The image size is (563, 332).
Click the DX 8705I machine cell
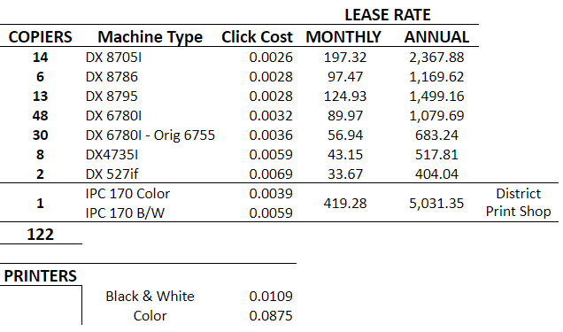click(113, 58)
